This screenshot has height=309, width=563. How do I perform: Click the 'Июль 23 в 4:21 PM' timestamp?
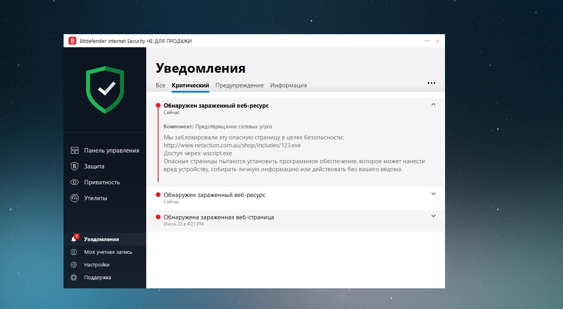tap(184, 224)
